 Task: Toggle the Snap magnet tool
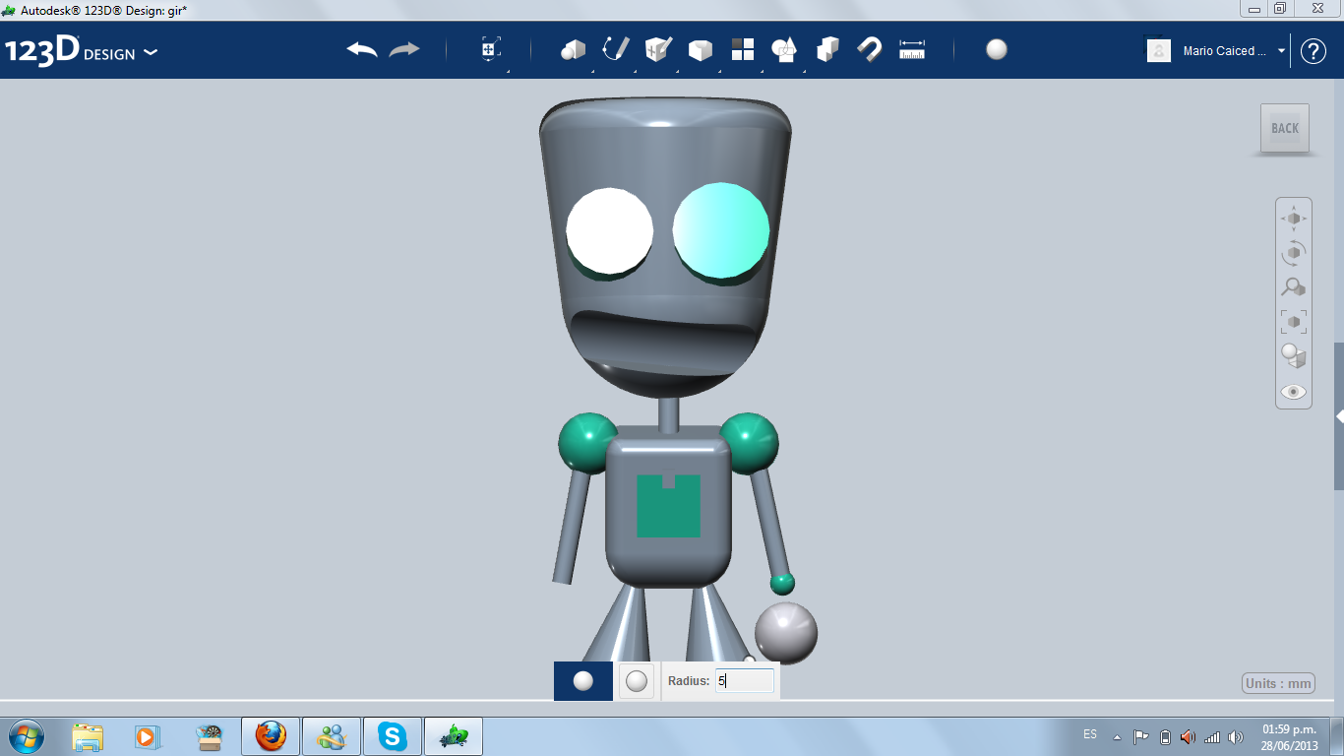(x=870, y=49)
